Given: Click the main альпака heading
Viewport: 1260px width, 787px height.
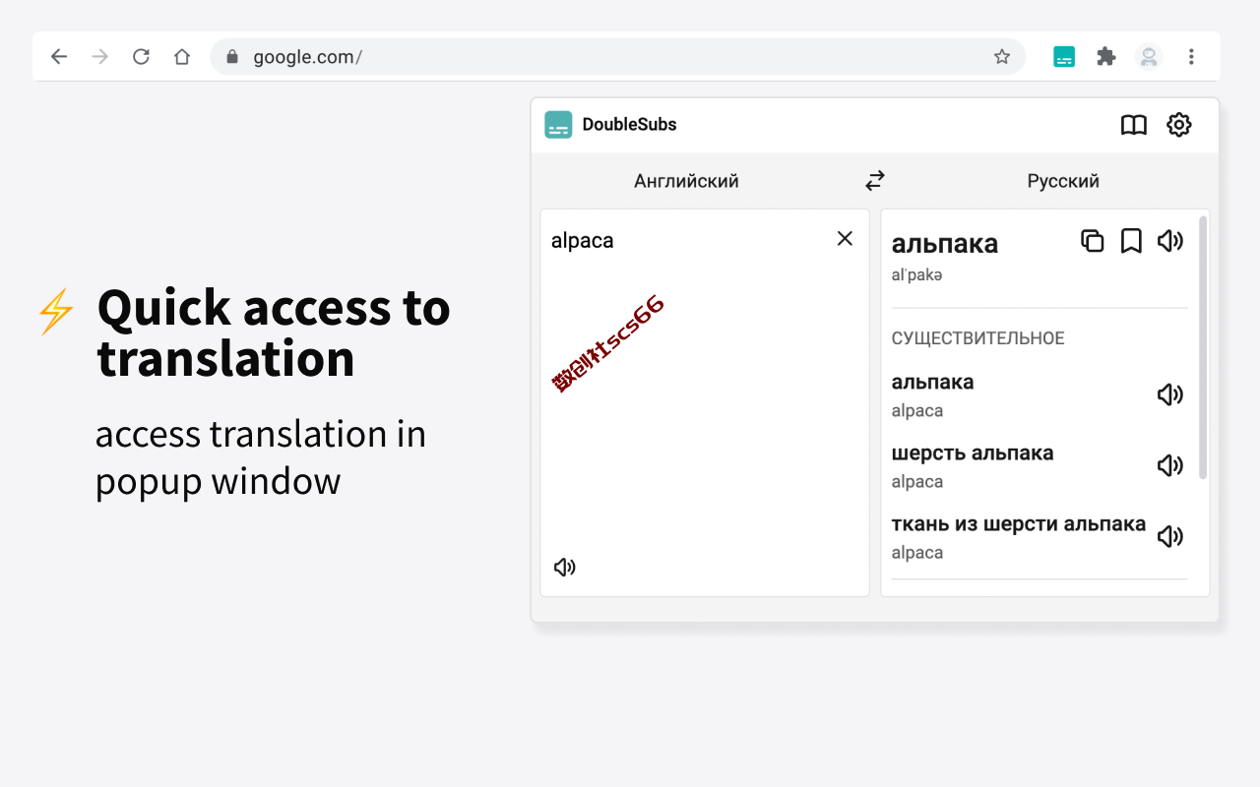Looking at the screenshot, I should click(945, 243).
